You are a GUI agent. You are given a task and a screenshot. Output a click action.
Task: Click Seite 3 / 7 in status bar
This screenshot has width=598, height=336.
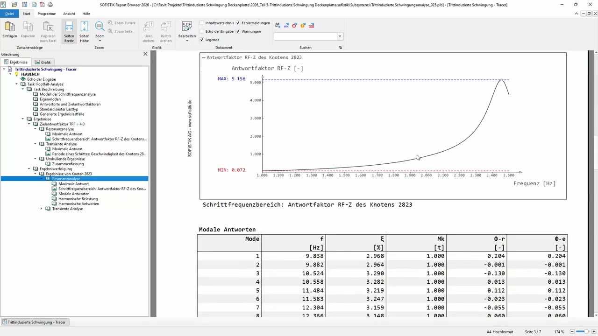click(x=533, y=332)
